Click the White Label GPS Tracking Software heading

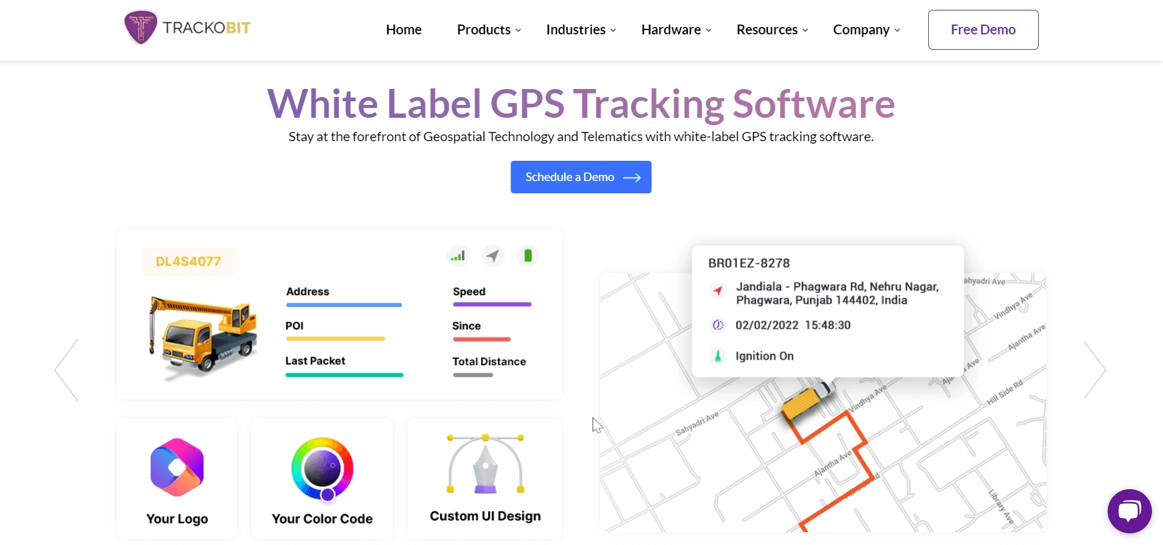pyautogui.click(x=581, y=103)
